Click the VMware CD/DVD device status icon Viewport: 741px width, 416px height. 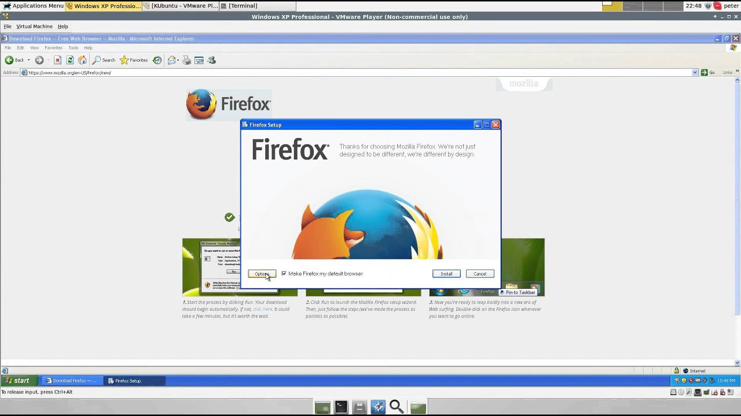(x=681, y=392)
